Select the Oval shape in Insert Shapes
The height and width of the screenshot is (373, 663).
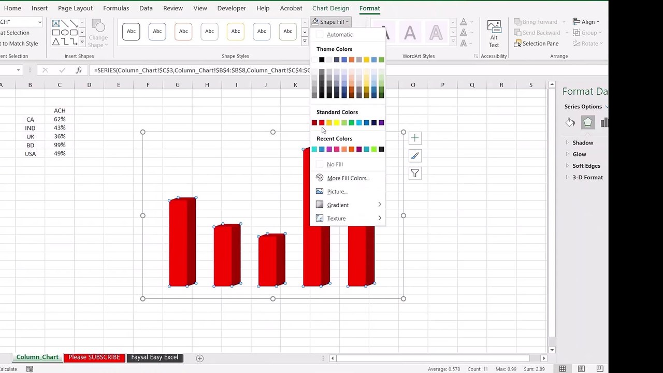pyautogui.click(x=65, y=33)
